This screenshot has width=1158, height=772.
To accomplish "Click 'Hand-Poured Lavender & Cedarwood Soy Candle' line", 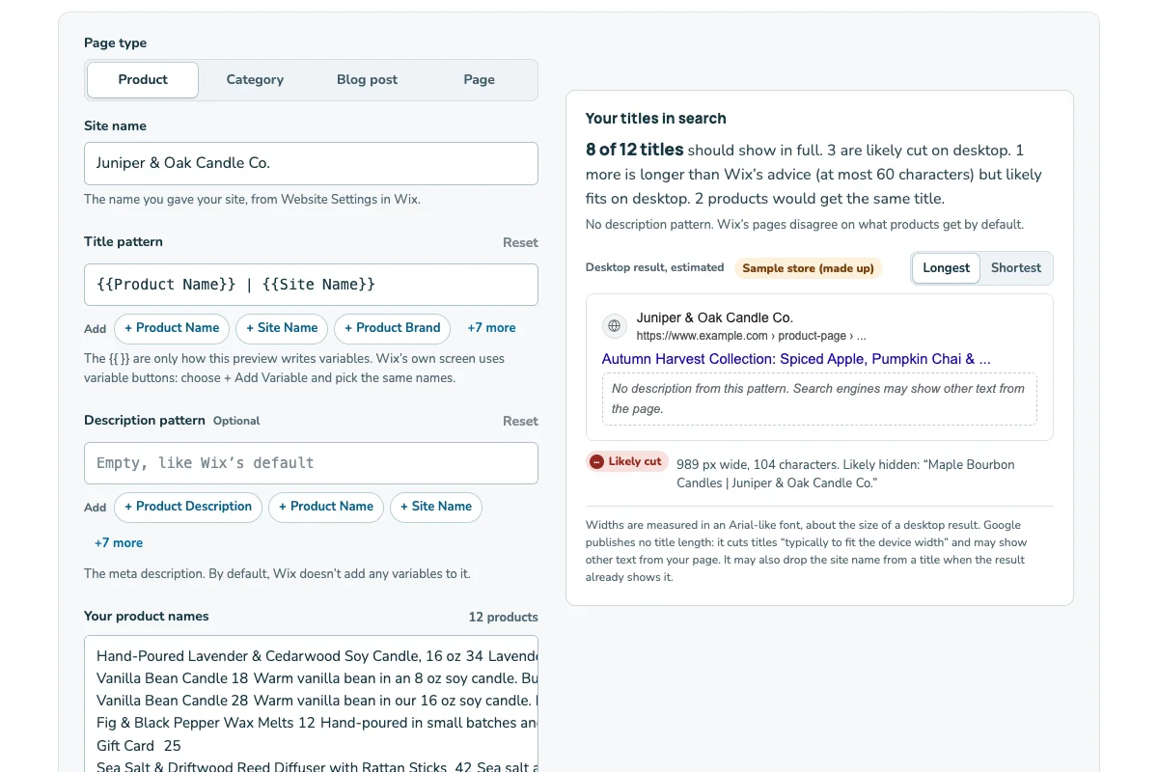I will [317, 656].
